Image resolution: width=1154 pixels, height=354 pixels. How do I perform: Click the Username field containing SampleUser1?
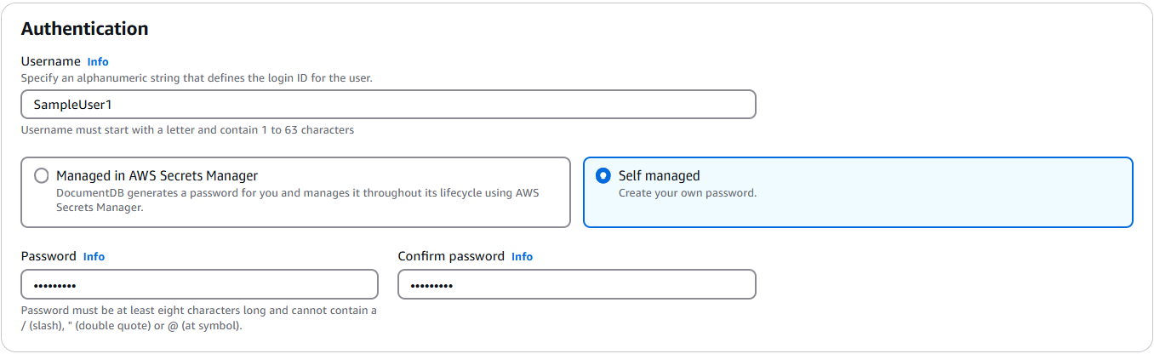tap(388, 105)
